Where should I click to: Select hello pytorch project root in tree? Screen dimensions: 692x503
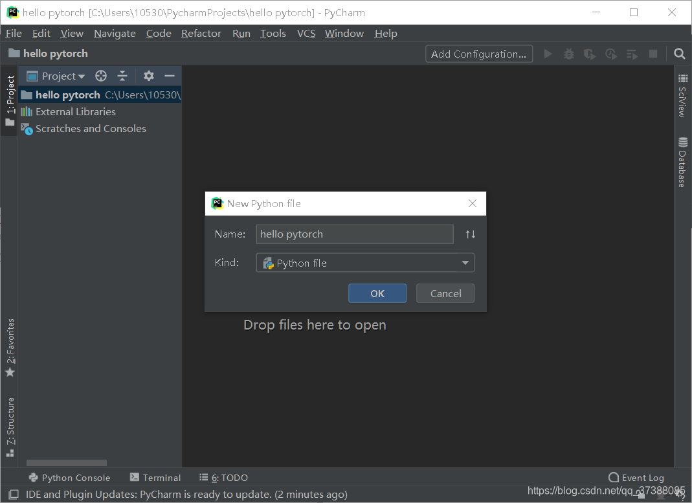click(x=100, y=95)
